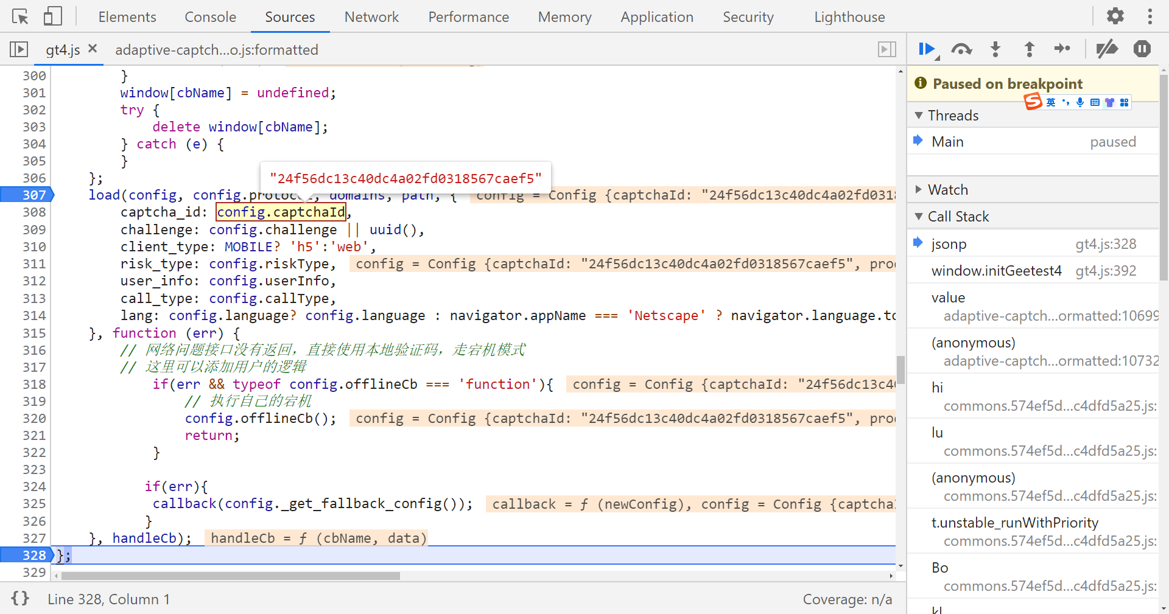
Task: Select the lu call stack frame
Action: (1033, 441)
